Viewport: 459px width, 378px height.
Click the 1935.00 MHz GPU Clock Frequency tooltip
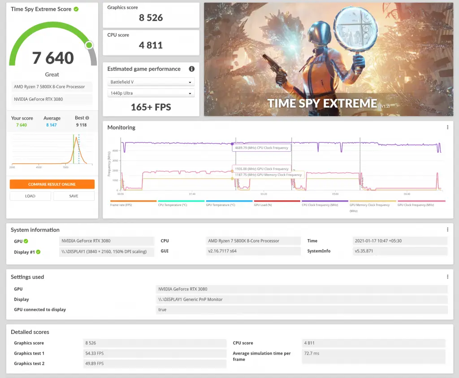click(262, 169)
